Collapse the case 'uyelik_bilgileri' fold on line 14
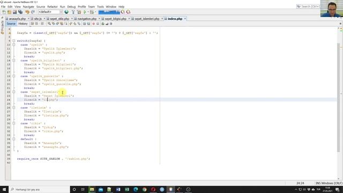Viewport: 343px width, 193px height. pyautogui.click(x=14, y=61)
